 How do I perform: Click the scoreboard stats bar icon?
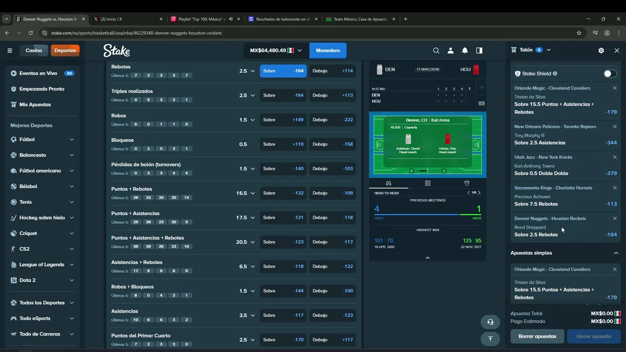pos(481,88)
